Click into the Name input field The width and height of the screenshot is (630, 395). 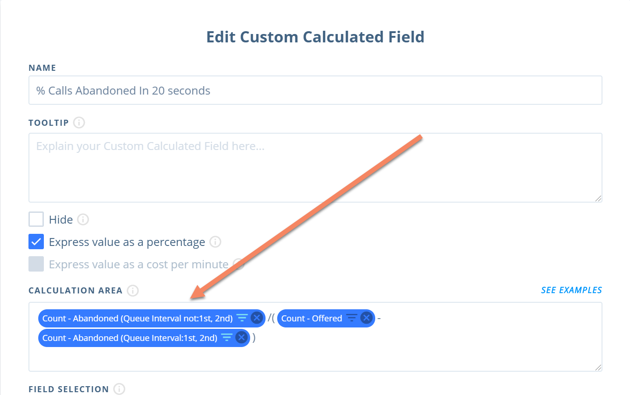pyautogui.click(x=315, y=90)
